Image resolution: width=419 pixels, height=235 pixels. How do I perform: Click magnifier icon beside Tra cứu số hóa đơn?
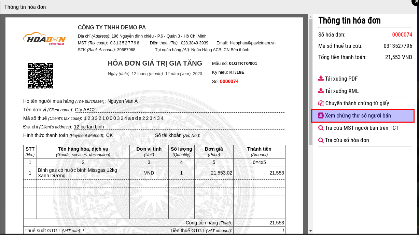point(321,140)
